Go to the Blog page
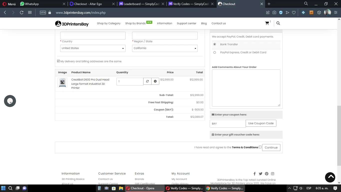Image resolution: width=341 pixels, height=192 pixels. (204, 23)
